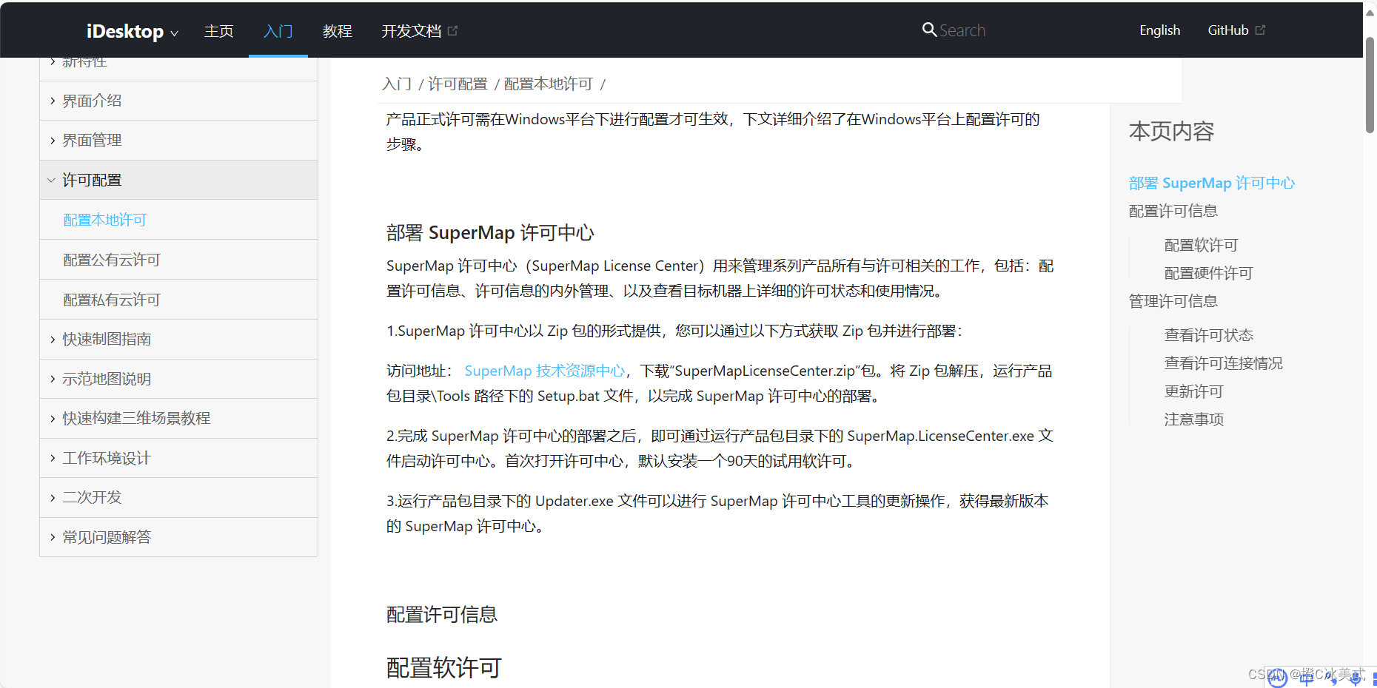Viewport: 1377px width, 688px height.
Task: Click external-link icon beside 开发文档
Action: coord(453,30)
